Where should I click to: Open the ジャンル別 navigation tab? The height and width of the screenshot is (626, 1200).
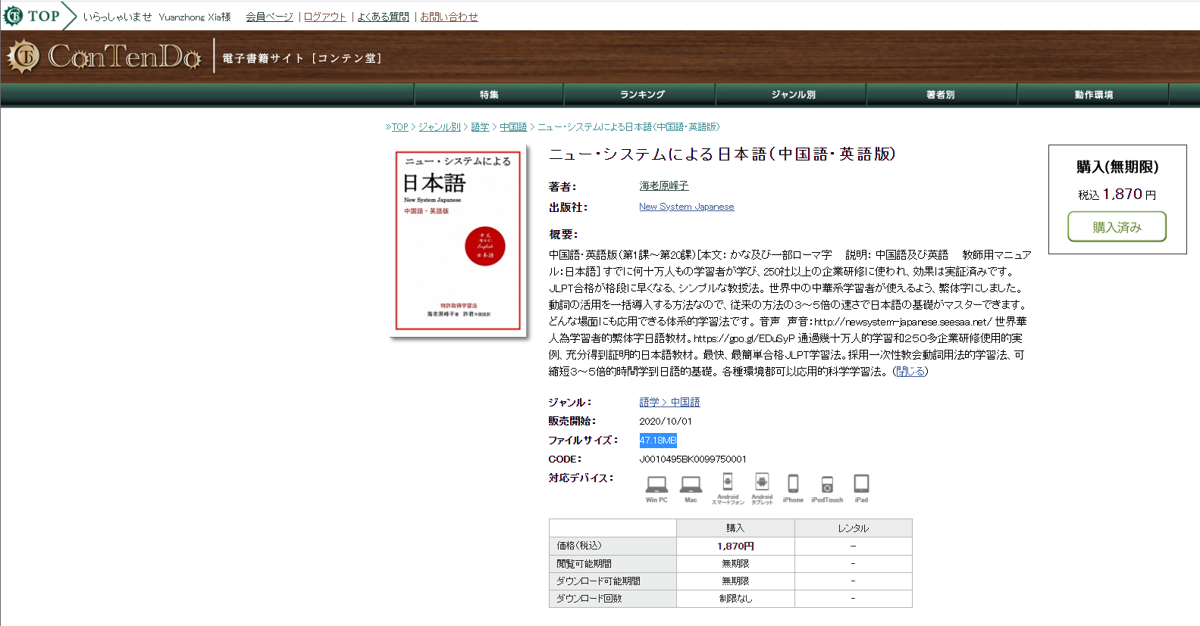point(792,95)
